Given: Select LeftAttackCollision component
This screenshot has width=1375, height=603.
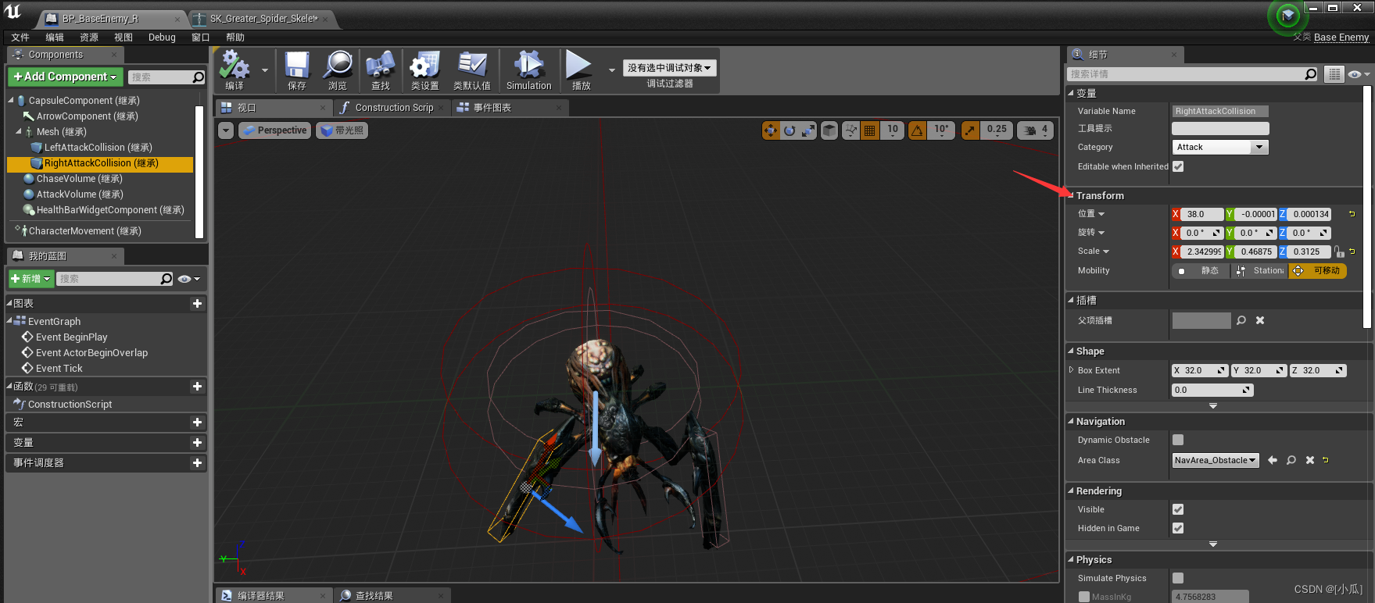Looking at the screenshot, I should click(98, 148).
